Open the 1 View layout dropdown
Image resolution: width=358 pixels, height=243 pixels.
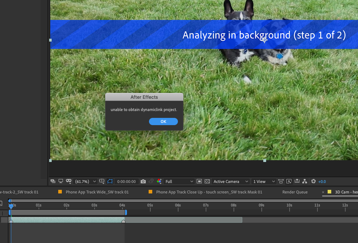pyautogui.click(x=264, y=182)
